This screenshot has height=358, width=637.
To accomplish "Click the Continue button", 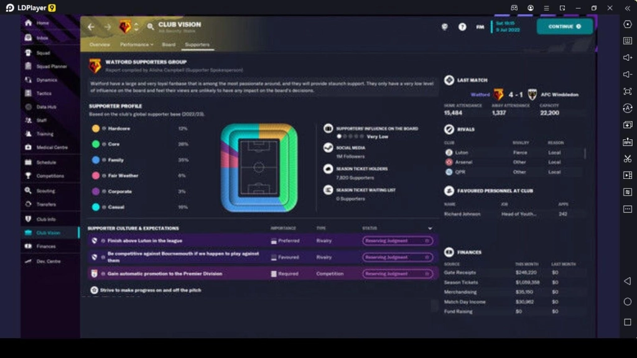I will [565, 26].
